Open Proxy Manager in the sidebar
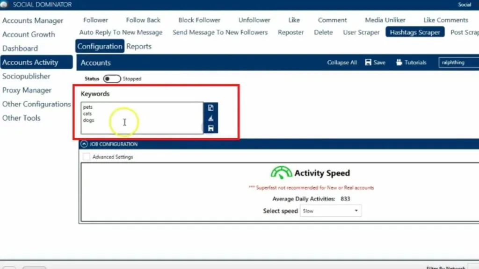The height and width of the screenshot is (269, 479). (27, 90)
